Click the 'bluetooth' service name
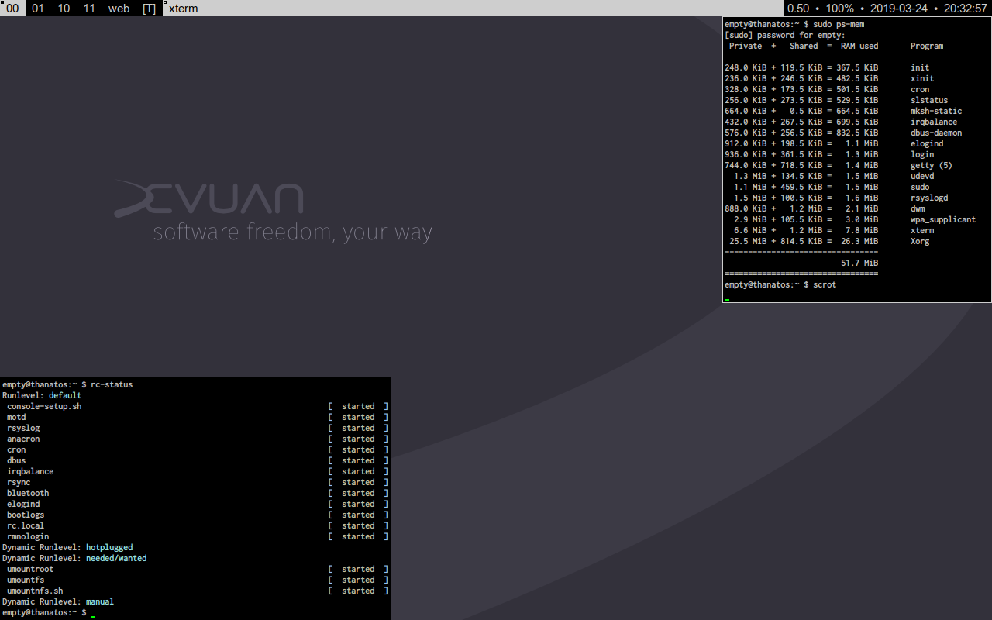Image resolution: width=992 pixels, height=620 pixels. (28, 493)
